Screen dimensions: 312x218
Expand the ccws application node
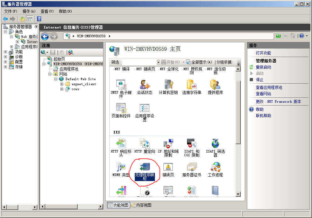(x=62, y=89)
